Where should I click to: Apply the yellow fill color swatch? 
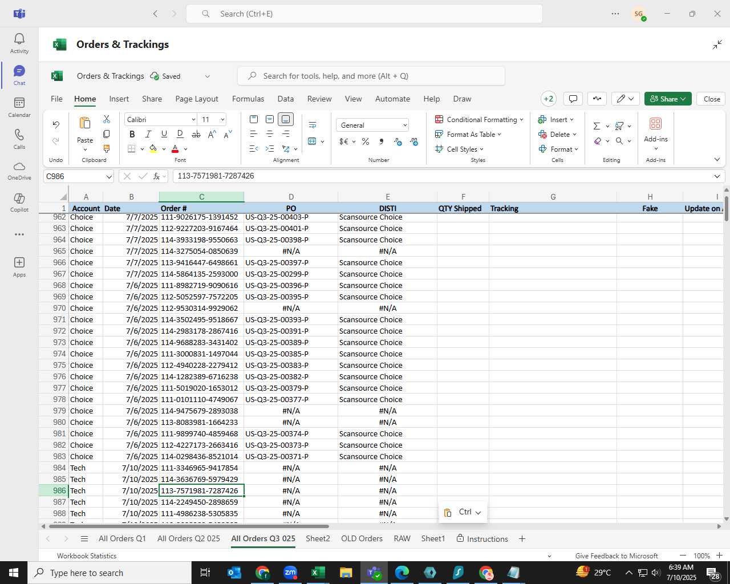point(153,149)
